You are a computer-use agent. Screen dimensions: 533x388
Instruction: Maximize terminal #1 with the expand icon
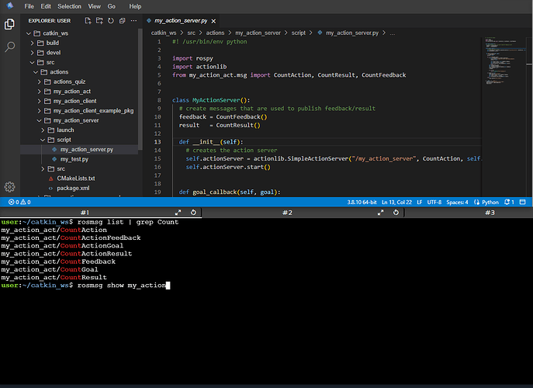click(178, 213)
